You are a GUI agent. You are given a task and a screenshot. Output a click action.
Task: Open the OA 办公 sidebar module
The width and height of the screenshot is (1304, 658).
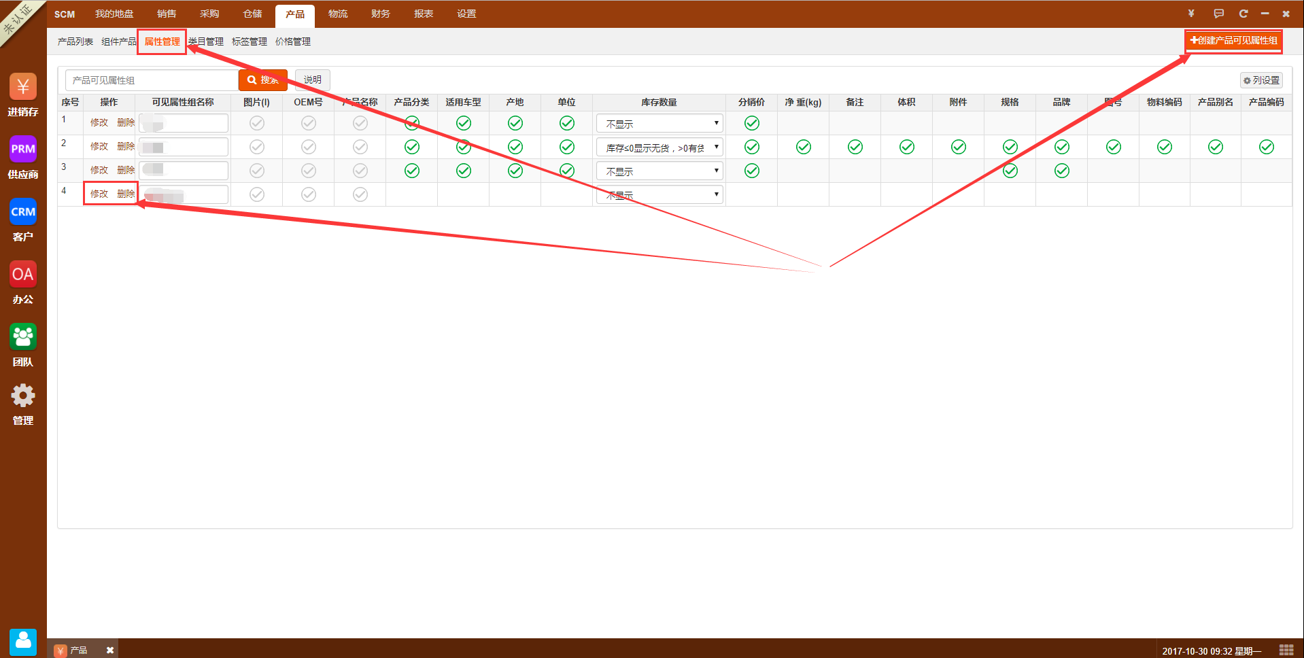pos(23,283)
